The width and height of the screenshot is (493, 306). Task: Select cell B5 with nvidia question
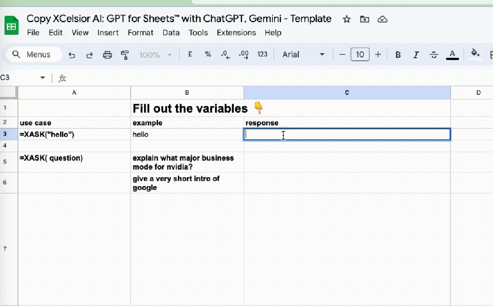[187, 162]
